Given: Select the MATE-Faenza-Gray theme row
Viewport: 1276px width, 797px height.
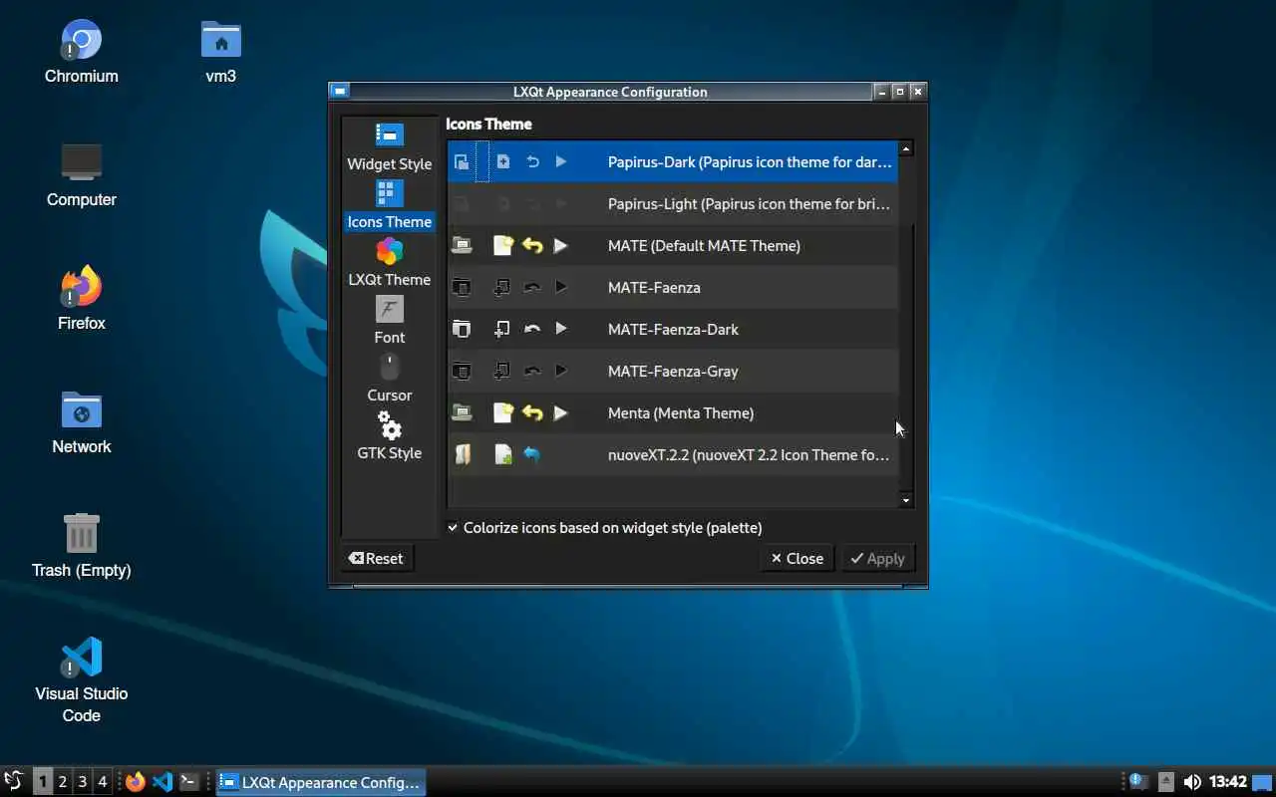Looking at the screenshot, I should (x=673, y=371).
